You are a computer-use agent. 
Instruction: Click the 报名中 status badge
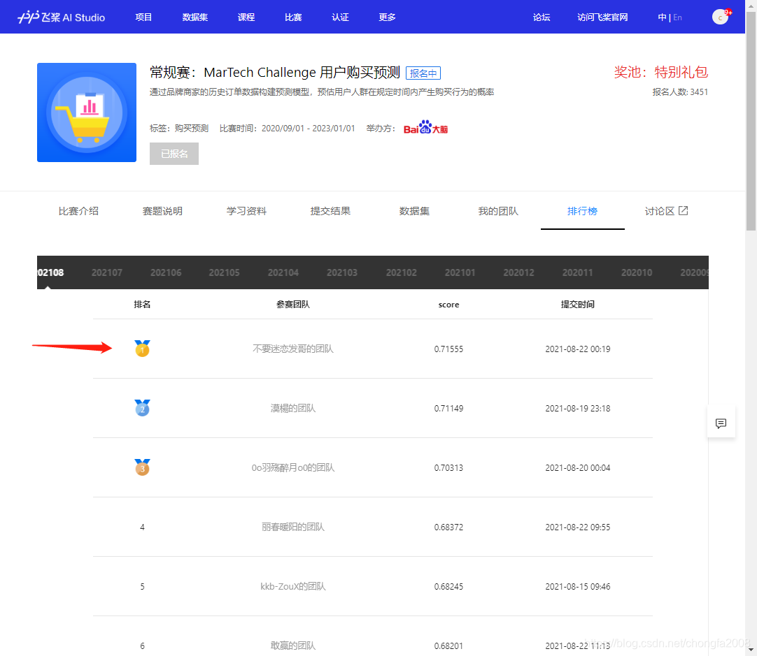click(423, 73)
